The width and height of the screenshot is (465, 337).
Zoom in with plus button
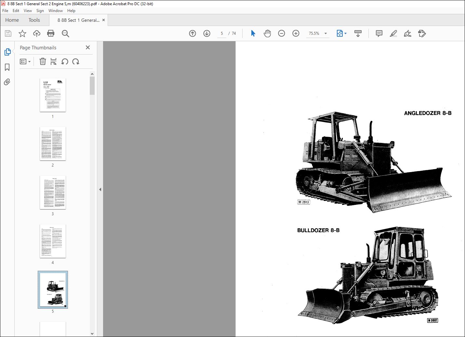(x=296, y=33)
